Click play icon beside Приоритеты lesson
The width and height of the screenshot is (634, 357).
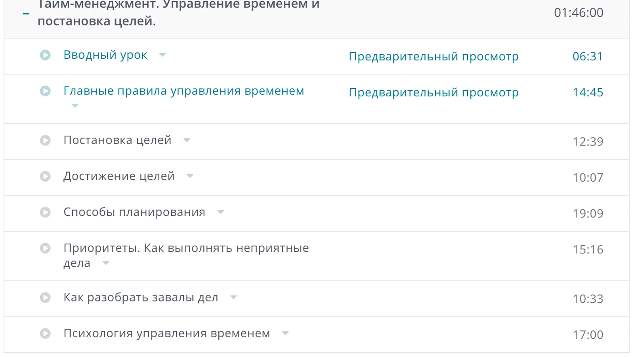coord(45,248)
